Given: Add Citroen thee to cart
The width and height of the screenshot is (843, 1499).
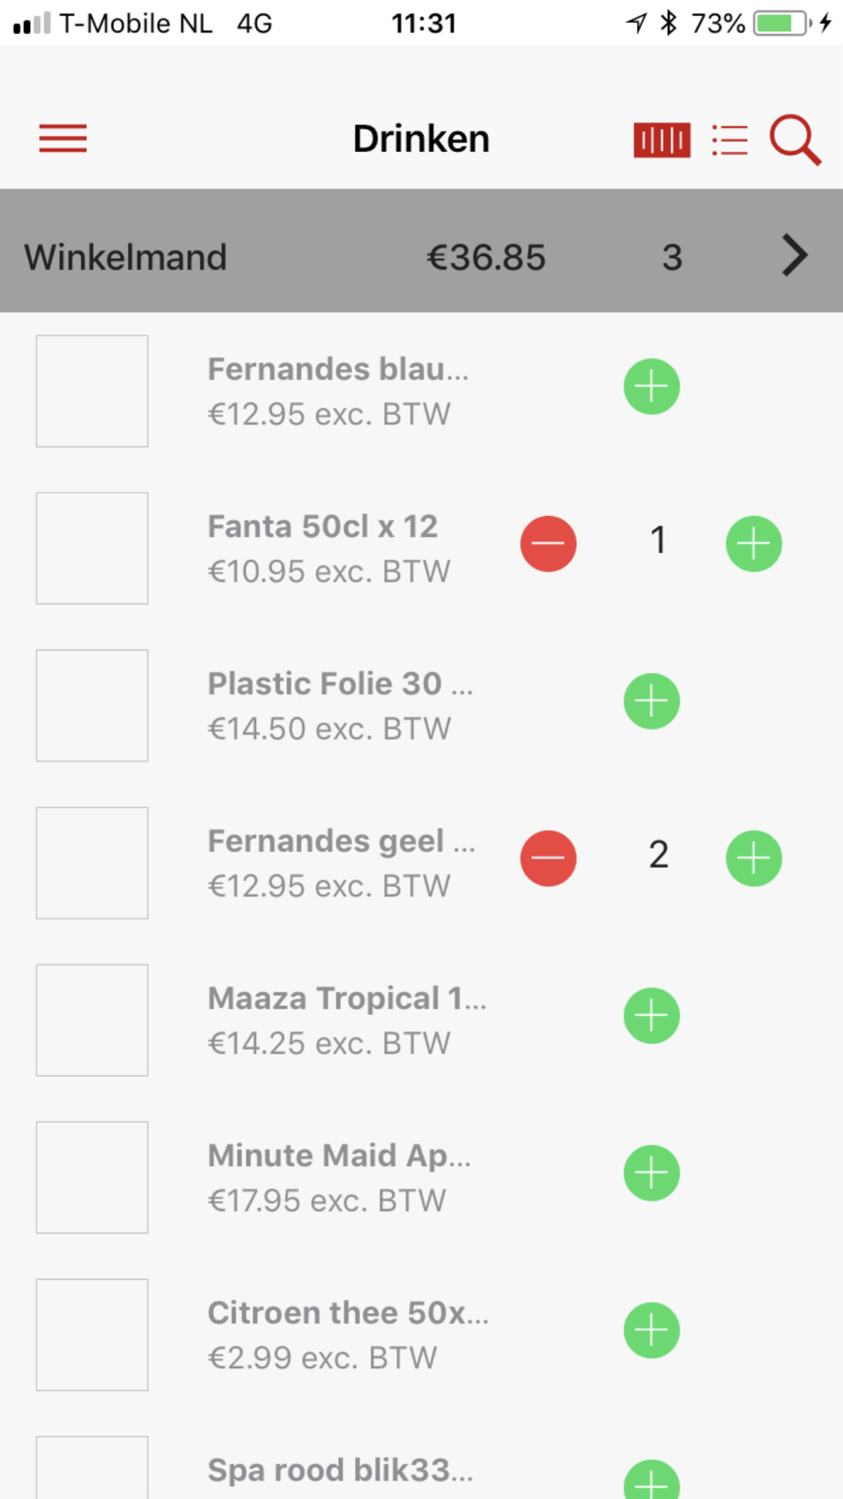Looking at the screenshot, I should 652,1330.
